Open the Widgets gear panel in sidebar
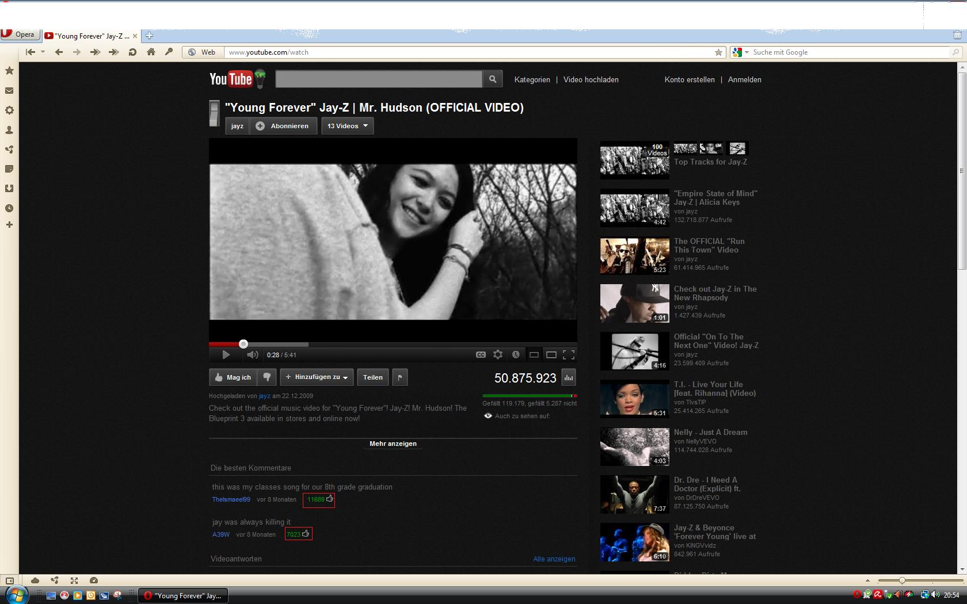This screenshot has width=967, height=604. [x=9, y=110]
